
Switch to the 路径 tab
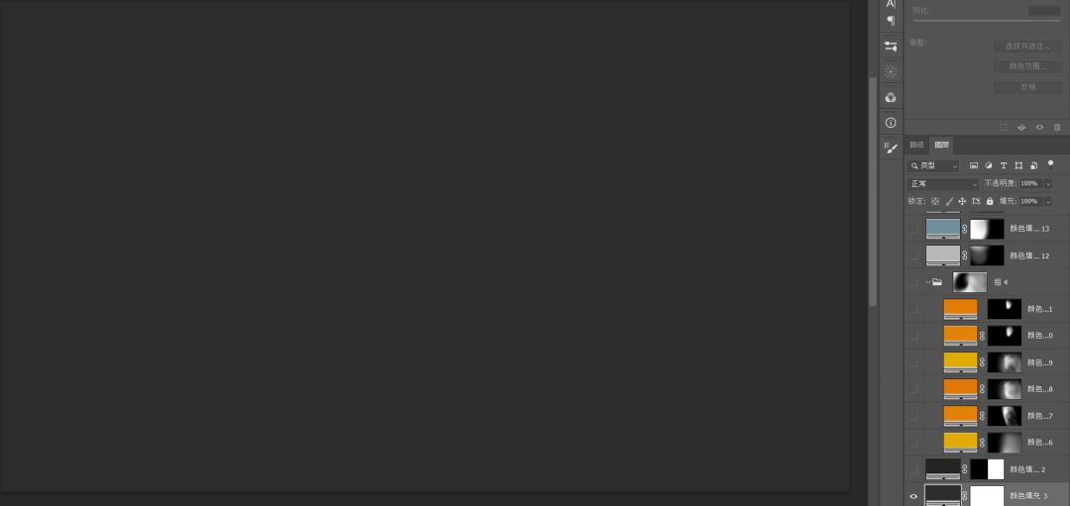tap(916, 145)
